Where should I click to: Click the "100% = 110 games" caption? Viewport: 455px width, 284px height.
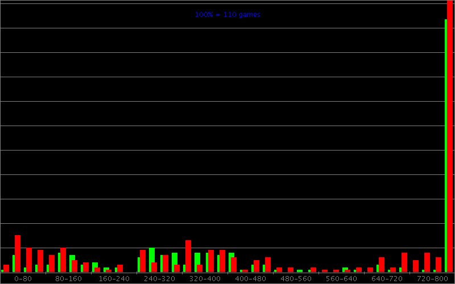click(227, 15)
